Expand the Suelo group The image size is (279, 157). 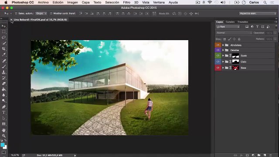(x=223, y=56)
